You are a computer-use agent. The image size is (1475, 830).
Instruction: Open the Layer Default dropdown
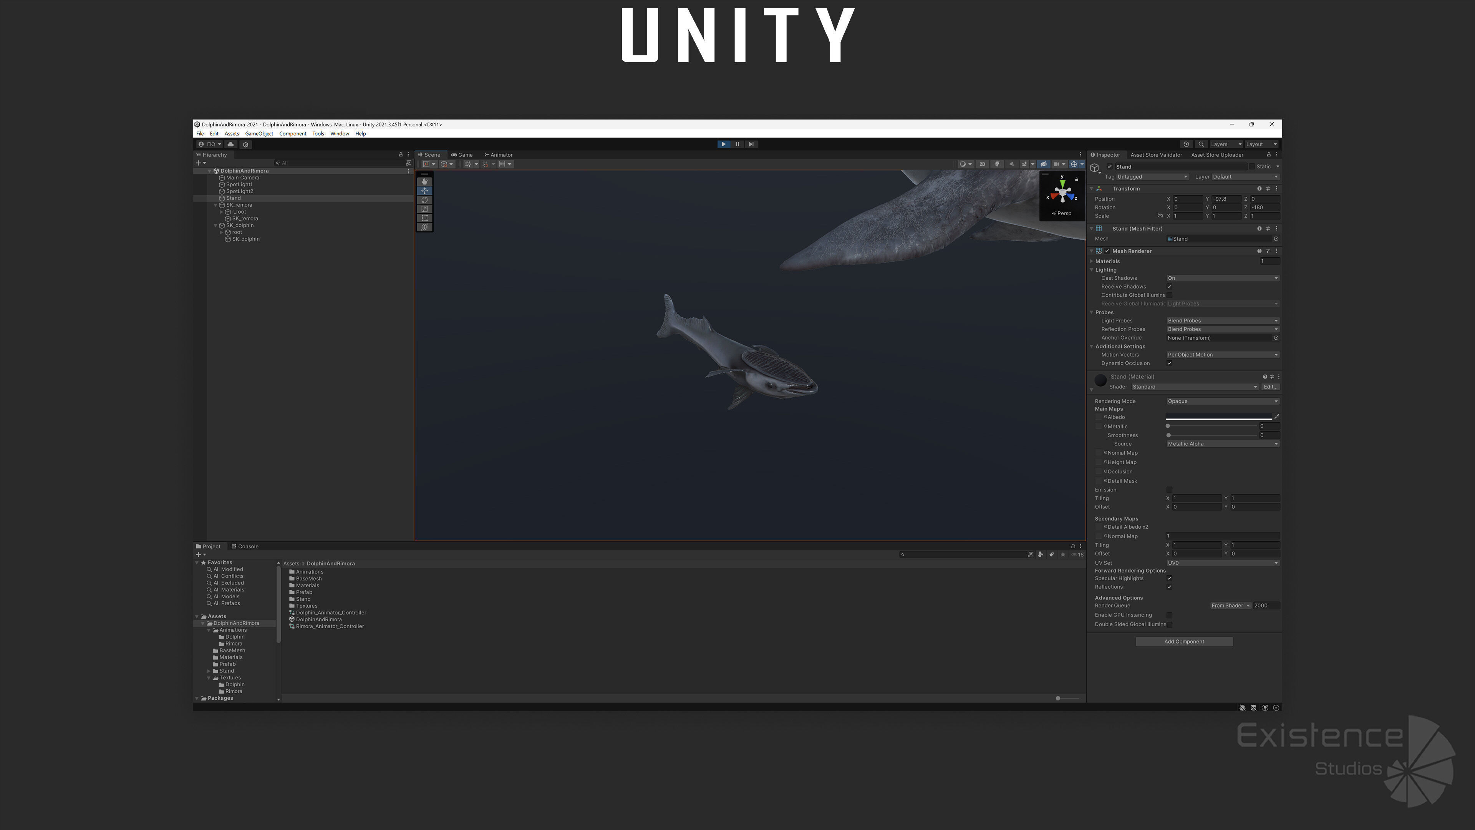[x=1245, y=177]
